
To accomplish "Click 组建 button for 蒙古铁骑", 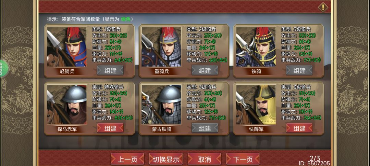I will [x=205, y=128].
